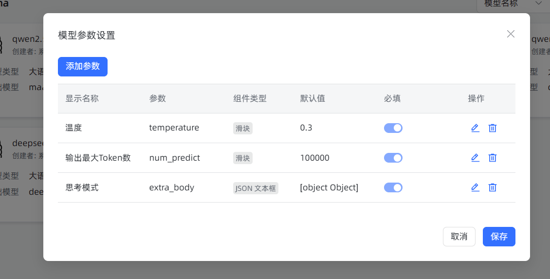Image resolution: width=550 pixels, height=279 pixels.
Task: Edit the 温度 temperature parameter
Action: (475, 128)
